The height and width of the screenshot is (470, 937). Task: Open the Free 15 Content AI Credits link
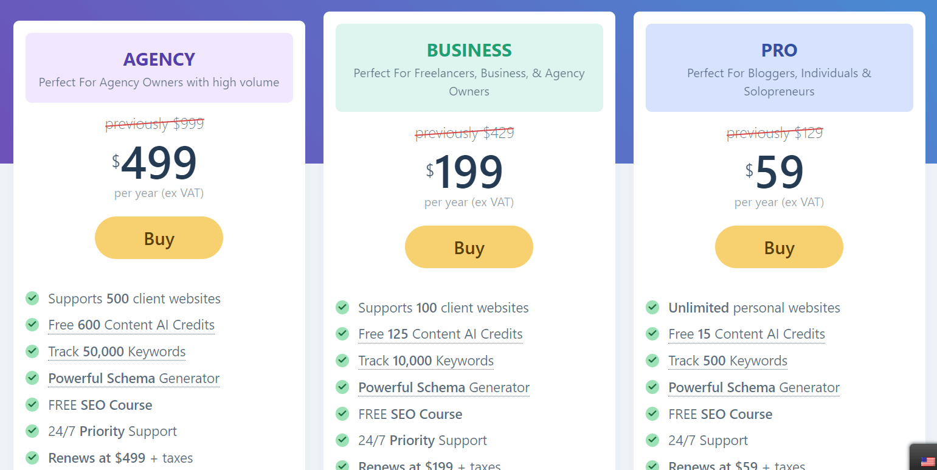[x=747, y=334]
